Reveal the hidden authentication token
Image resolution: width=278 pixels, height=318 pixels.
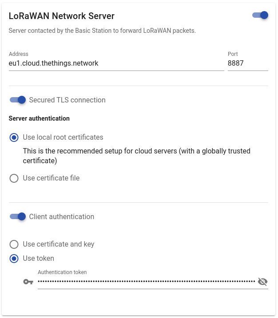262,282
